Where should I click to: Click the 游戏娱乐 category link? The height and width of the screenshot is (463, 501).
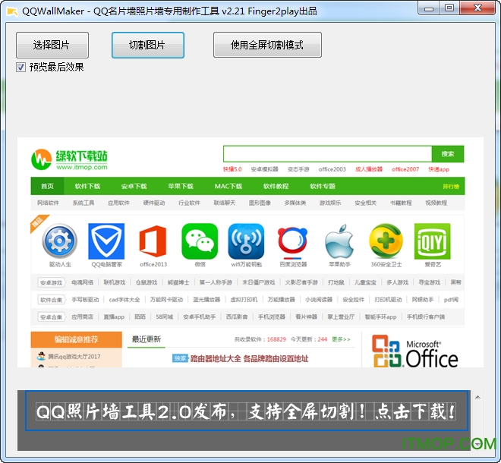pyautogui.click(x=330, y=203)
